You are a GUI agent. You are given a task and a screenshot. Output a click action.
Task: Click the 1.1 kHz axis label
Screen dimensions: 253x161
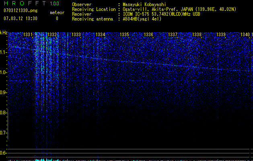click(x=3, y=52)
